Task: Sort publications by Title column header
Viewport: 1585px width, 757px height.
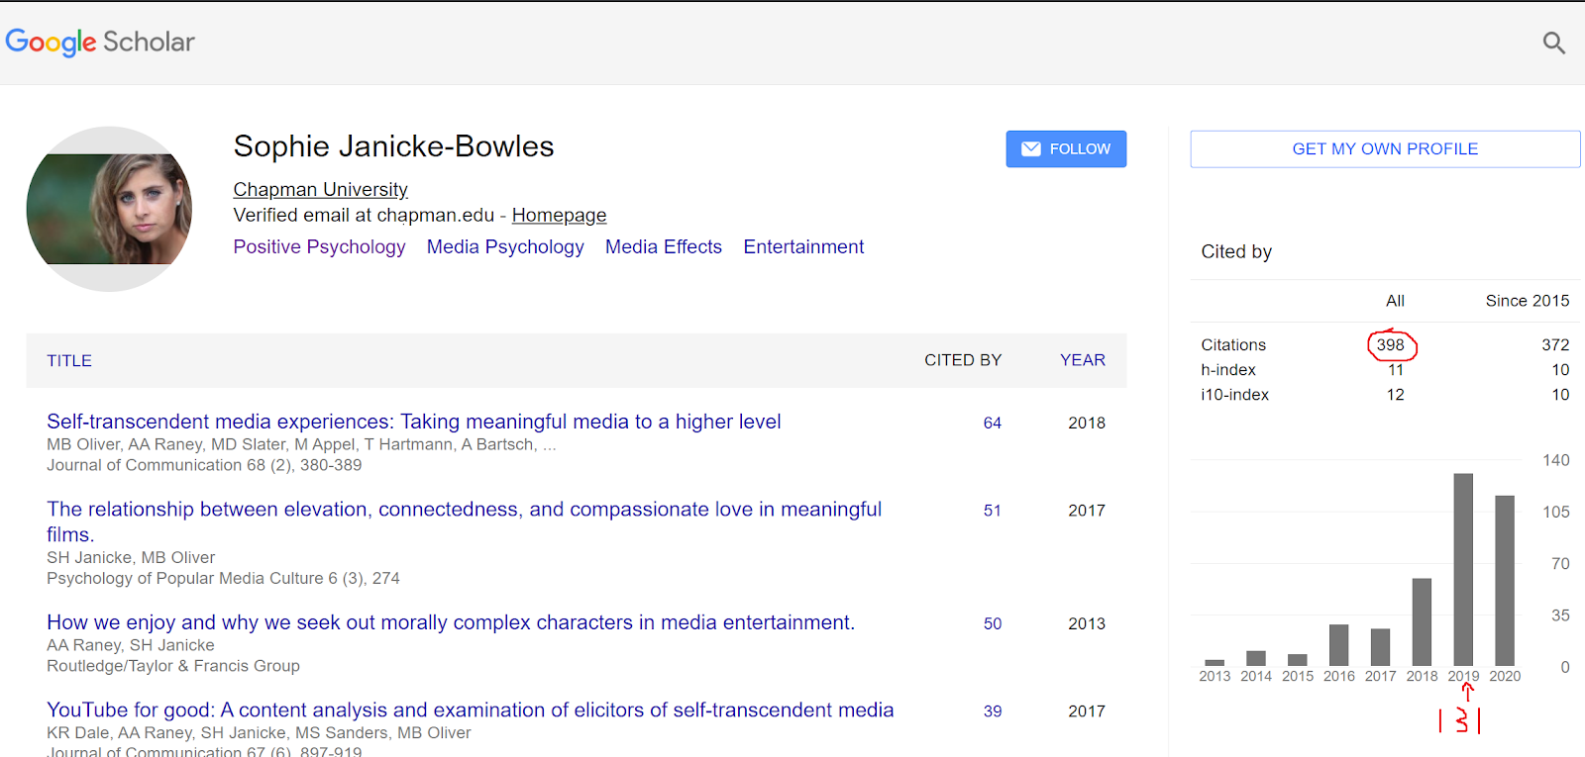Action: (x=69, y=361)
